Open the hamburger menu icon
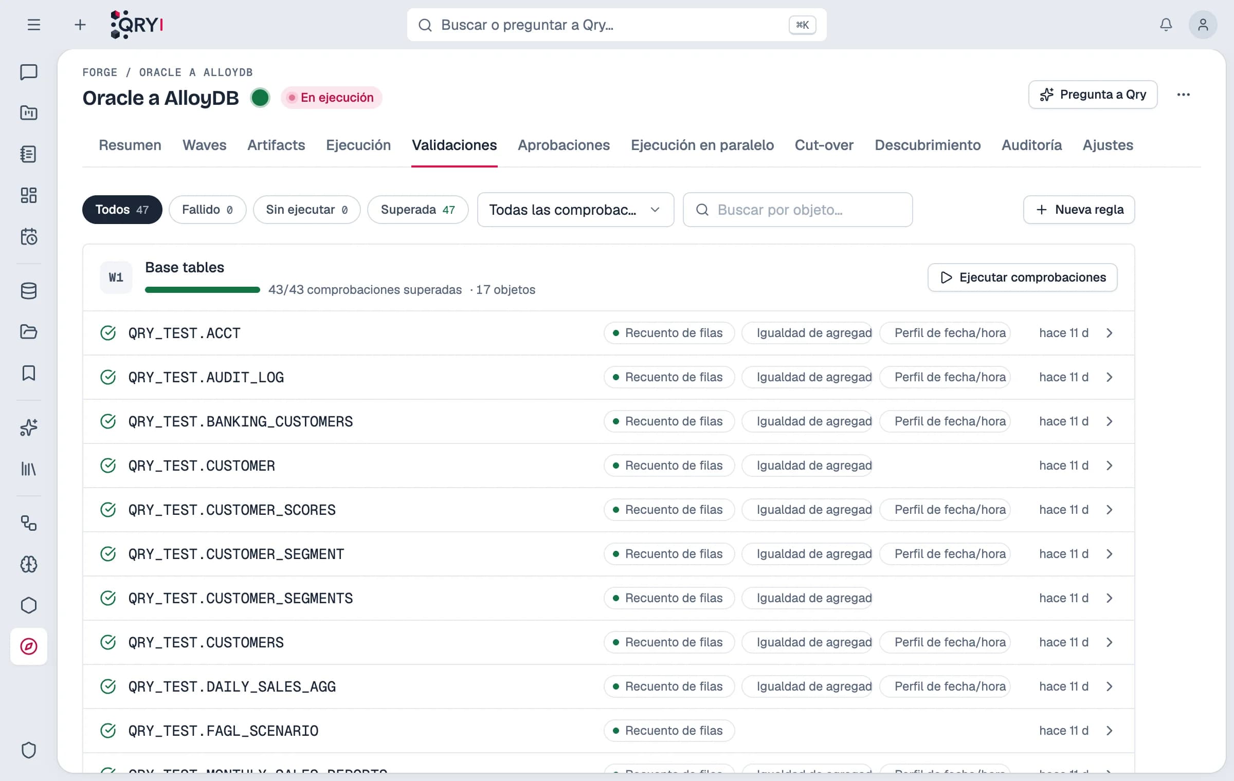Image resolution: width=1234 pixels, height=781 pixels. pos(34,25)
